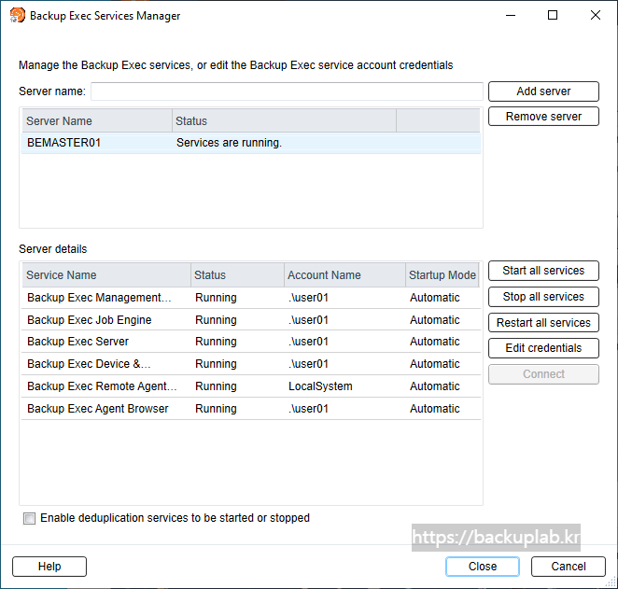The height and width of the screenshot is (589, 618).
Task: Select Backup Exec Server service row
Action: tap(251, 342)
